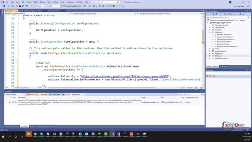The image size is (252, 142).
Task: Open the securetoken.google.com URL link in the code
Action: [124, 76]
